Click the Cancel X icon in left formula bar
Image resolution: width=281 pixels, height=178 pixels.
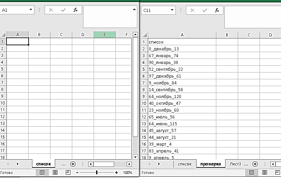coord(51,10)
